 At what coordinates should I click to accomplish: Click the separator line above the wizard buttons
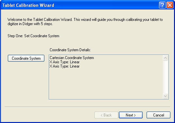click(87, 107)
